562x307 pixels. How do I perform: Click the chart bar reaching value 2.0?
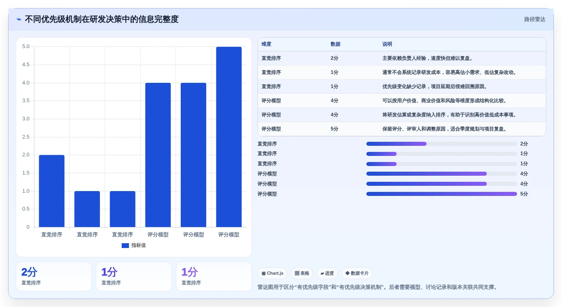coord(52,191)
